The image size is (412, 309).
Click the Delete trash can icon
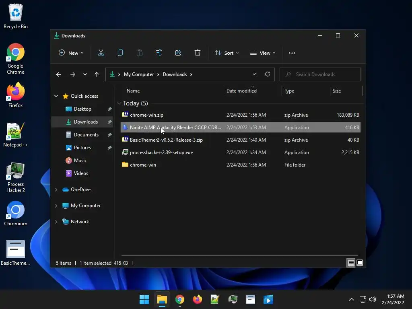tap(197, 53)
